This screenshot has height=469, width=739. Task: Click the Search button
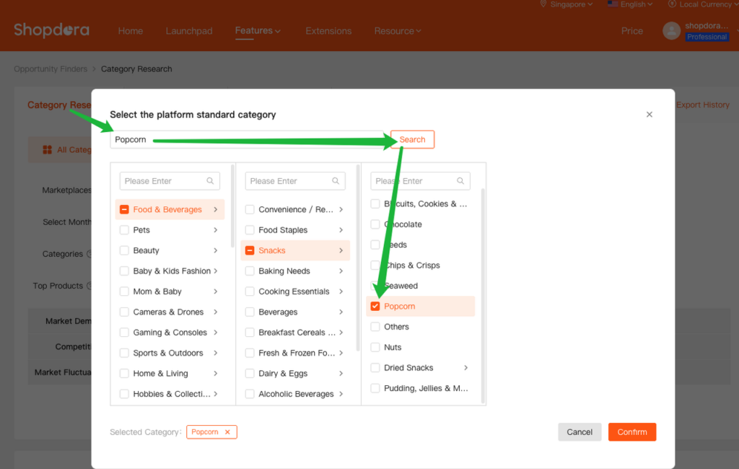coord(412,140)
